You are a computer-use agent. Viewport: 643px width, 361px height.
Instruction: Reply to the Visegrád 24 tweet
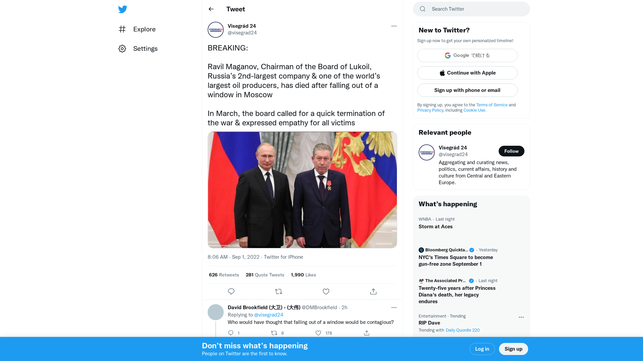231,291
